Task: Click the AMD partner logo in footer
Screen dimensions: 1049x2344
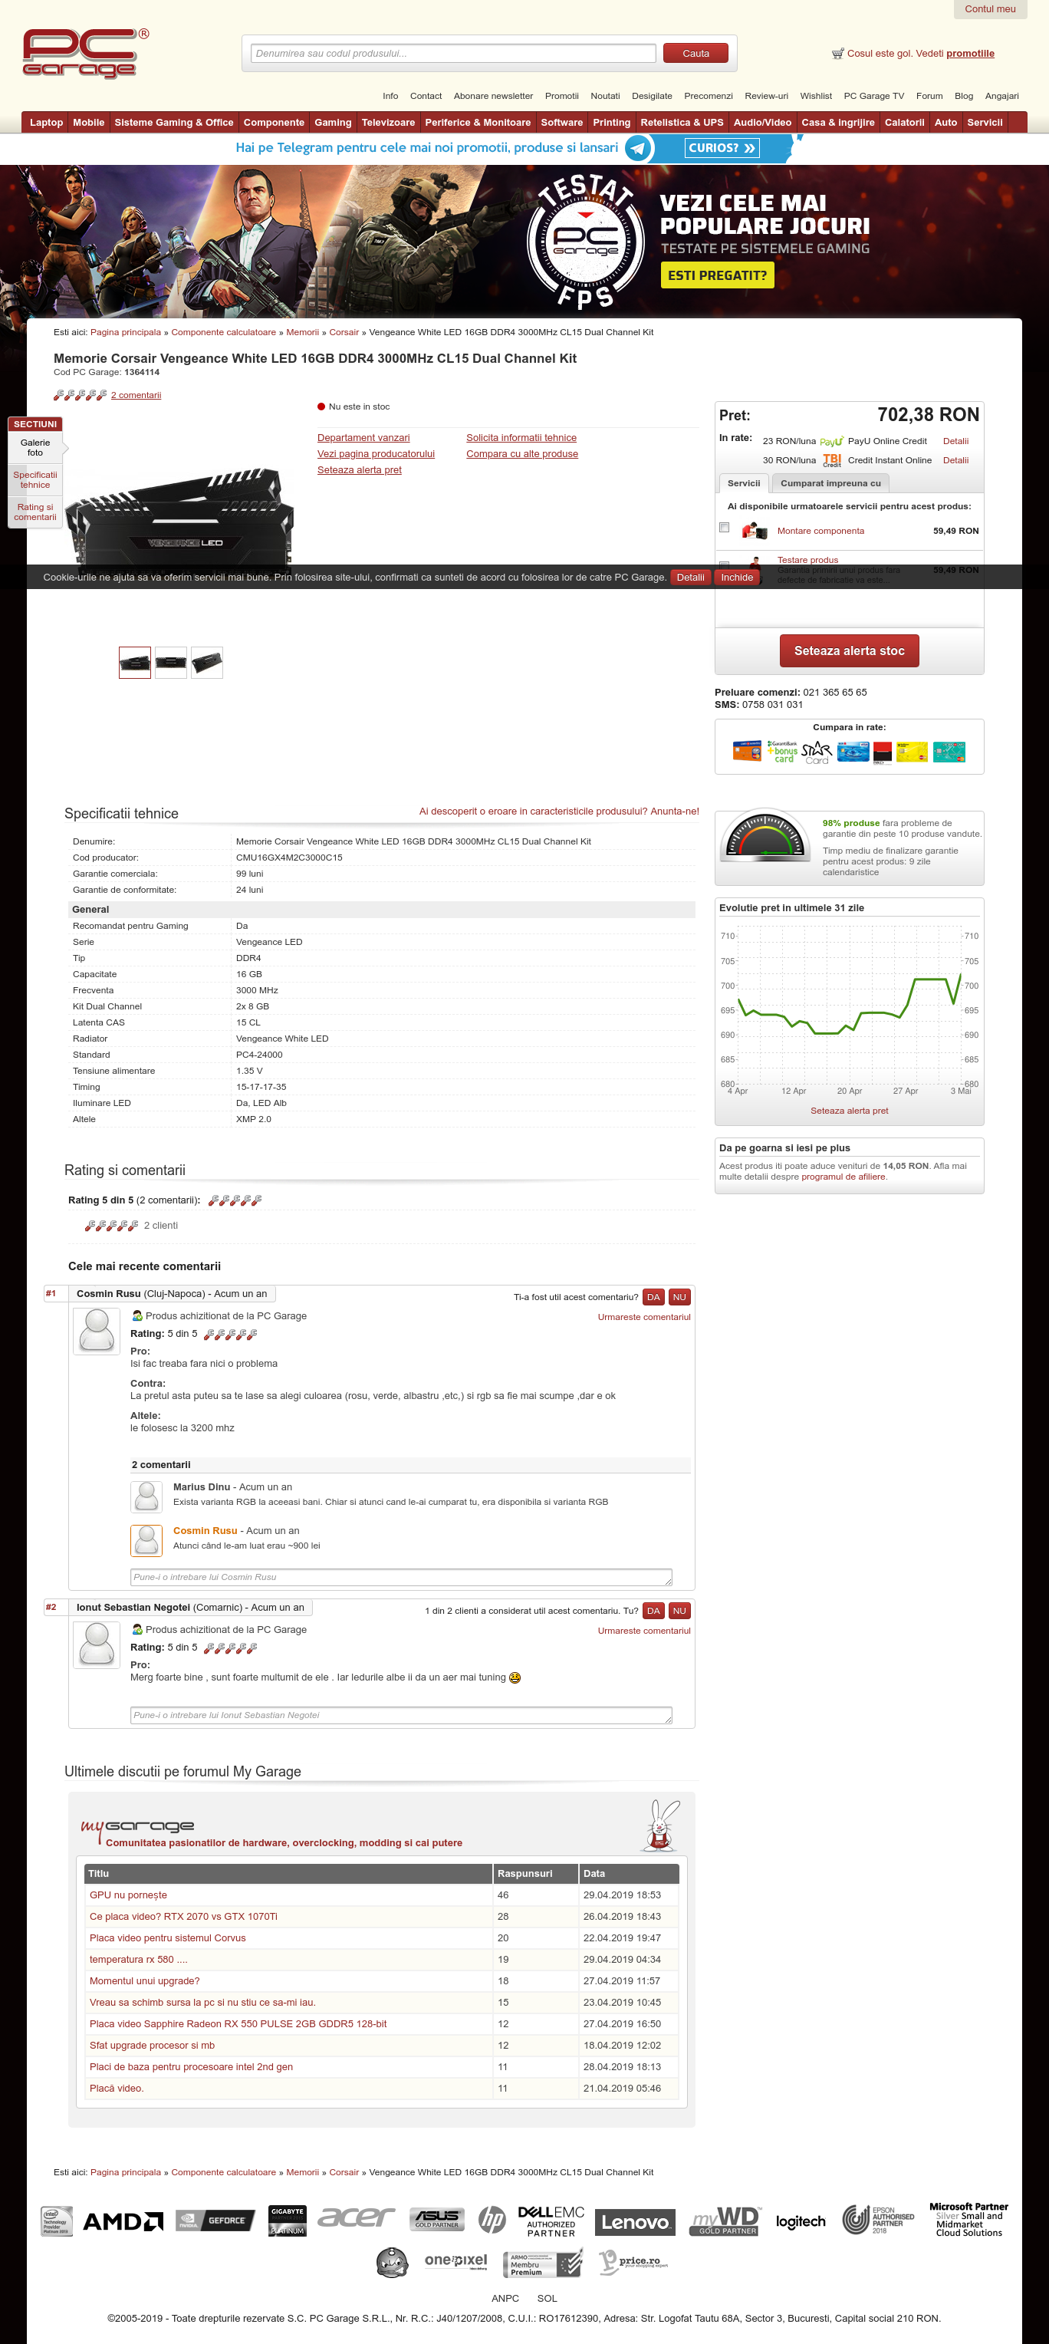Action: pos(123,2221)
